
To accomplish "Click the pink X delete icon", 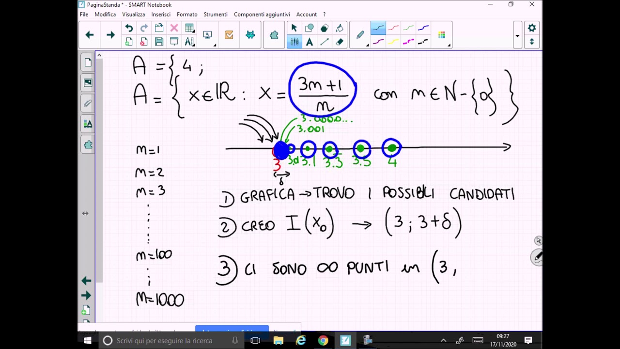I will point(174,28).
